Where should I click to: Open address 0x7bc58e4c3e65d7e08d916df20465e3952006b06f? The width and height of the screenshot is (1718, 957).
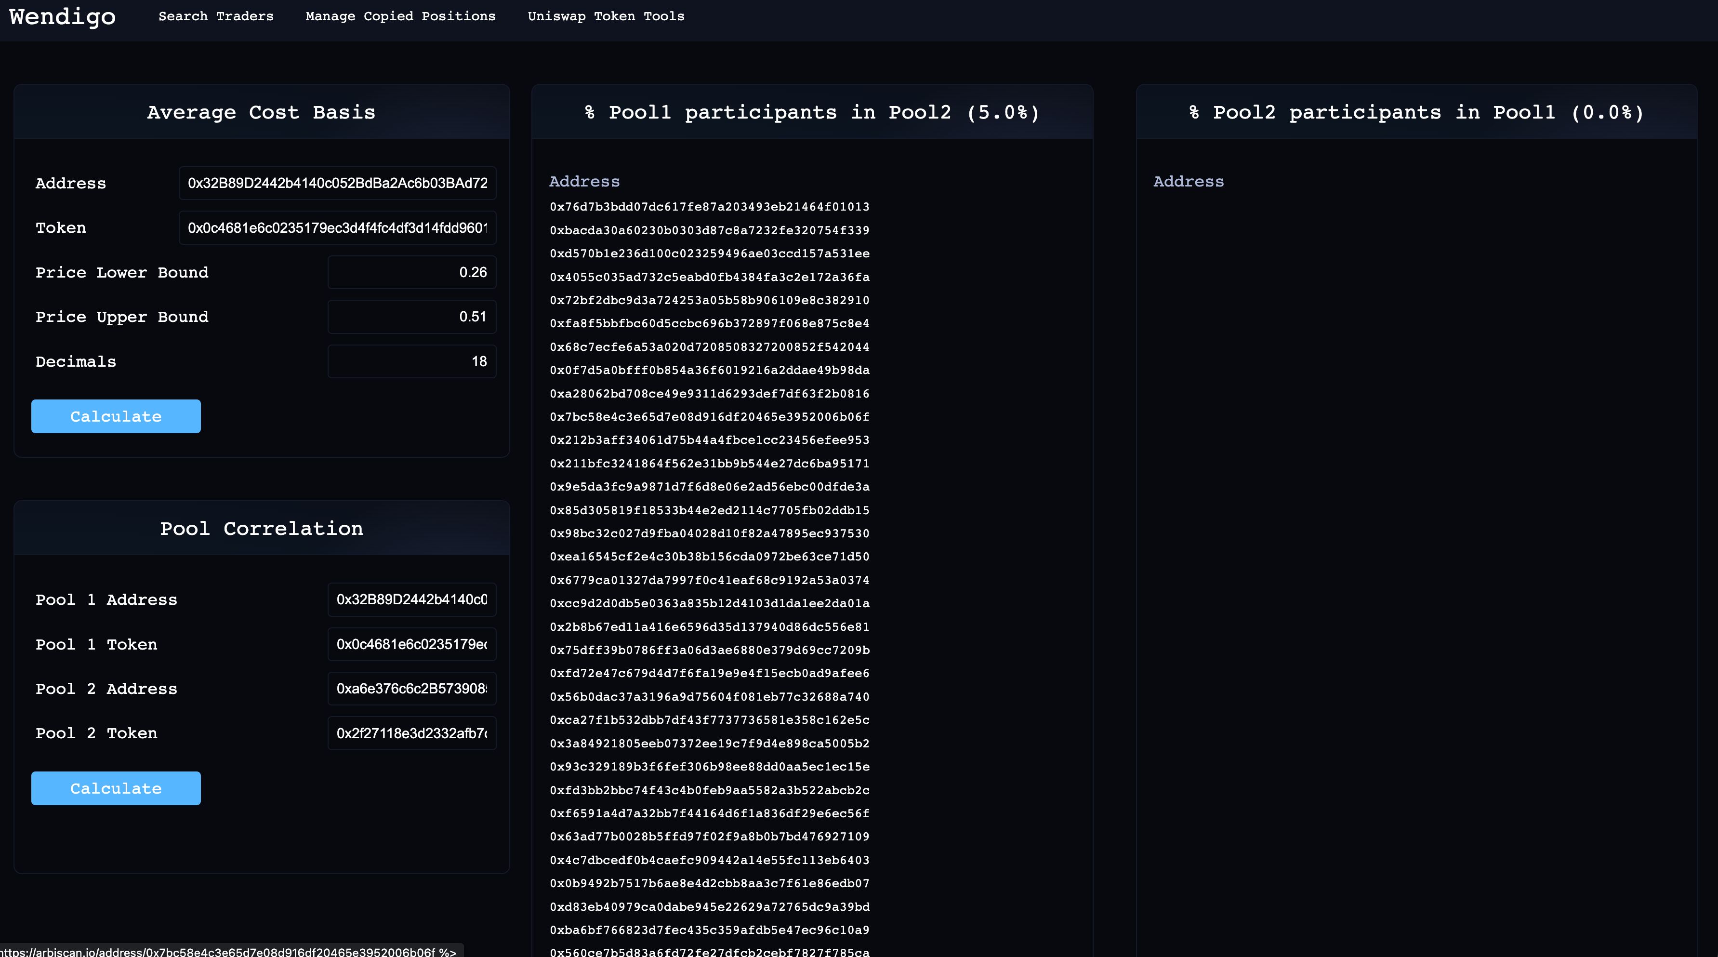(710, 417)
